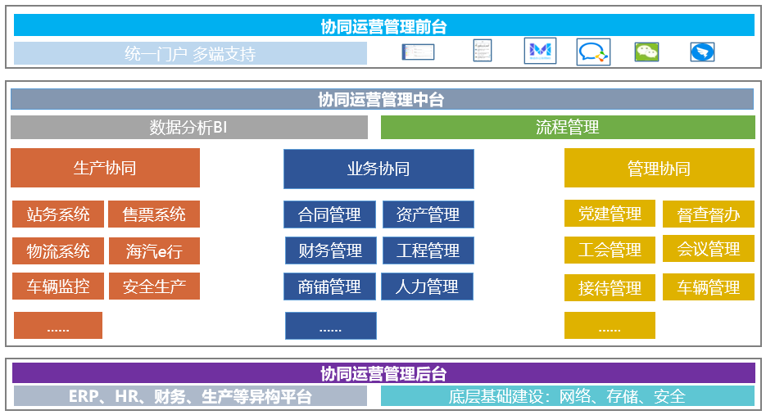Select the 合同管理 box
The height and width of the screenshot is (415, 766).
point(329,214)
